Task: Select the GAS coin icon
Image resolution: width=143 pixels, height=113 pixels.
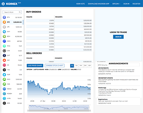Action: point(4,84)
